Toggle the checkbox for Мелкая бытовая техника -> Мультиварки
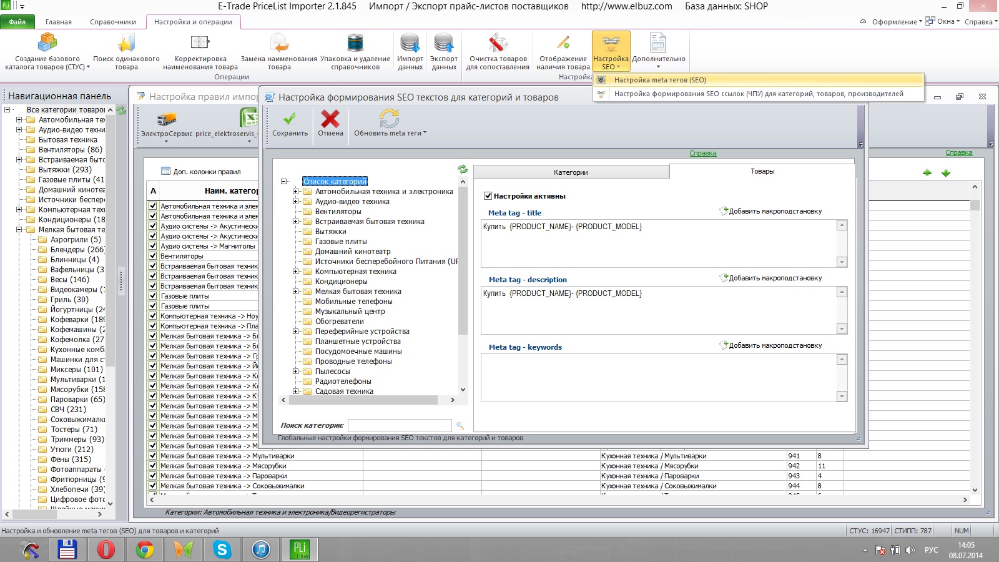The width and height of the screenshot is (999, 562). coord(152,456)
